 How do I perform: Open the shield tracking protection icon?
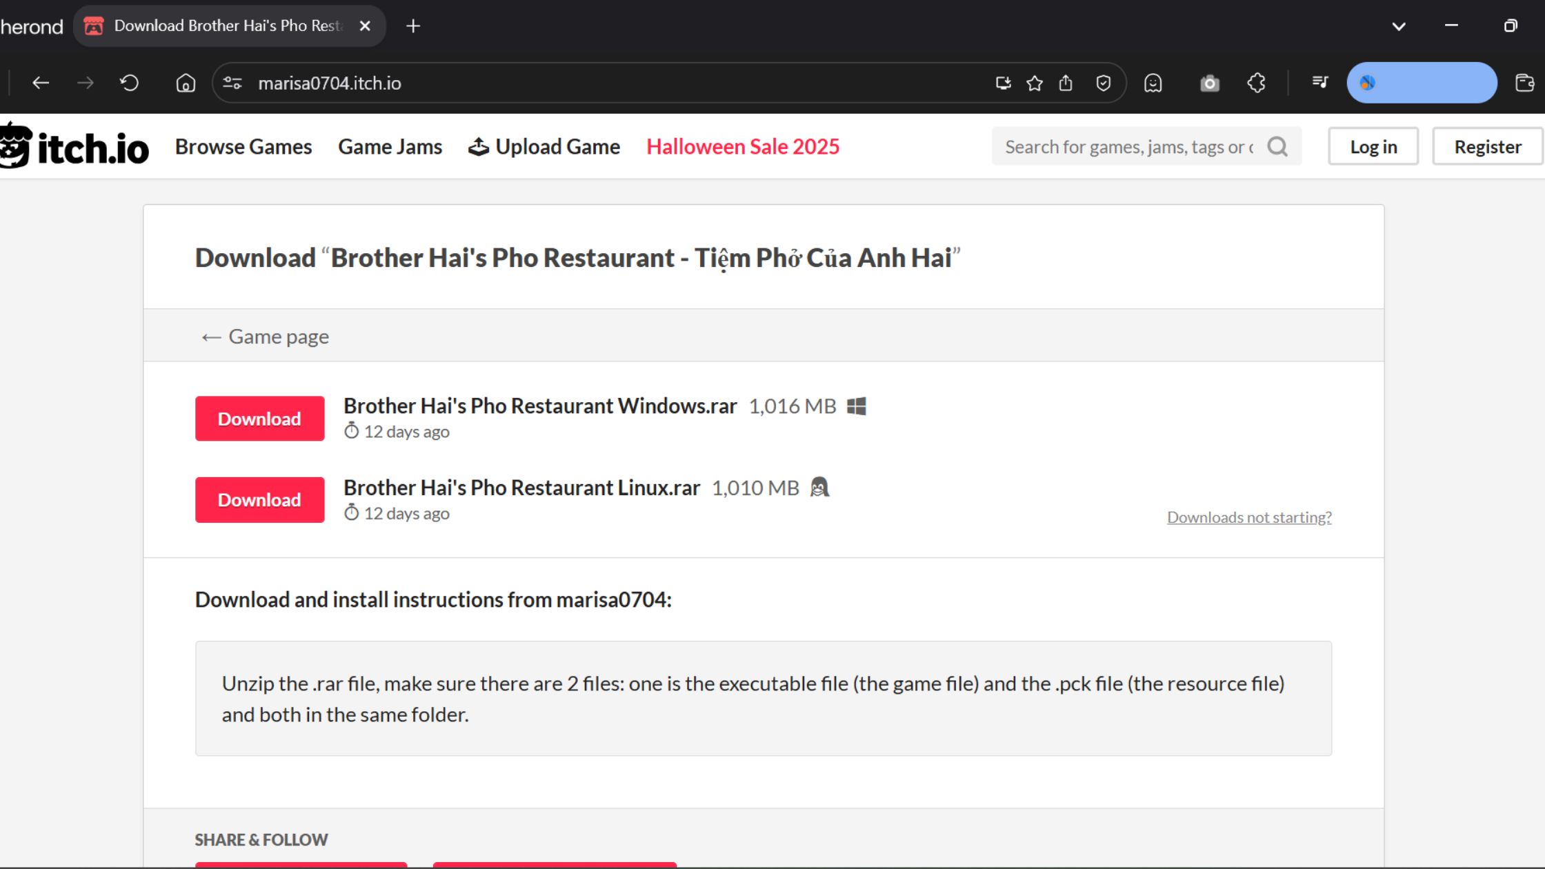1103,82
